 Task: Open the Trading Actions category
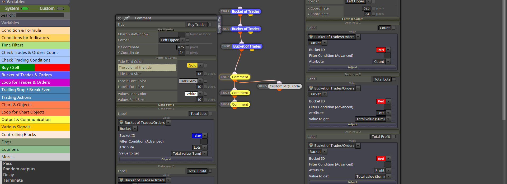[x=35, y=97]
